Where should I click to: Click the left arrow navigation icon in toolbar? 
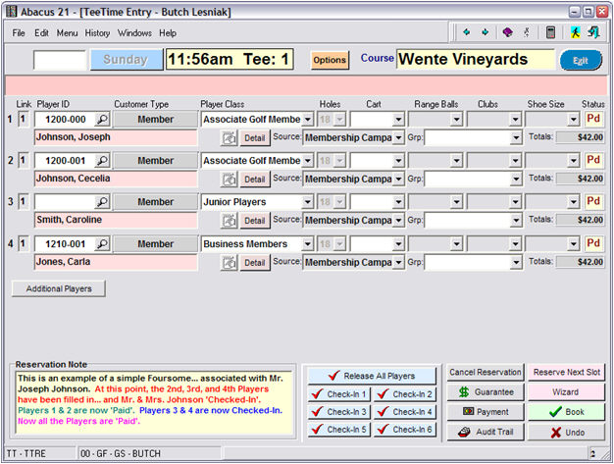click(x=467, y=32)
